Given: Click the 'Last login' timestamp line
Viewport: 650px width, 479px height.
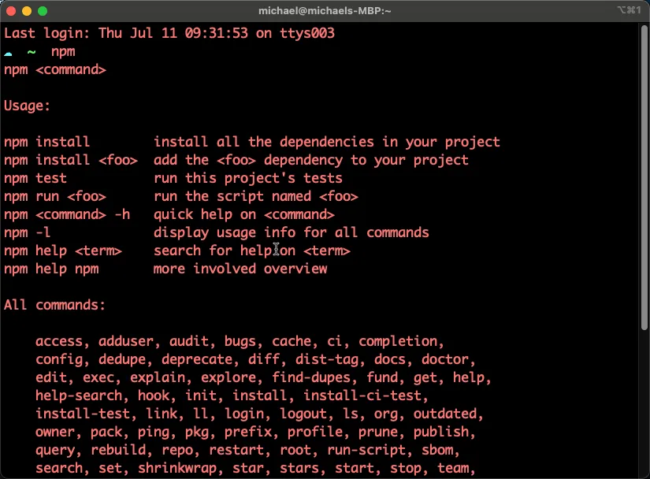Looking at the screenshot, I should coord(169,33).
